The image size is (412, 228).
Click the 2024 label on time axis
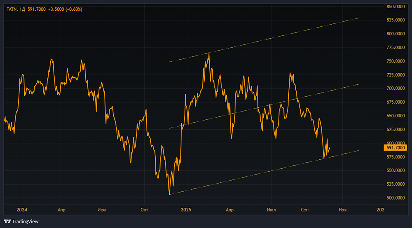click(21, 209)
